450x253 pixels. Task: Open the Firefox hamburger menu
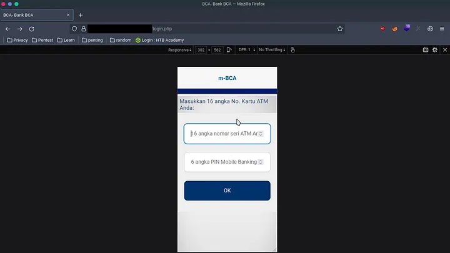pos(442,29)
